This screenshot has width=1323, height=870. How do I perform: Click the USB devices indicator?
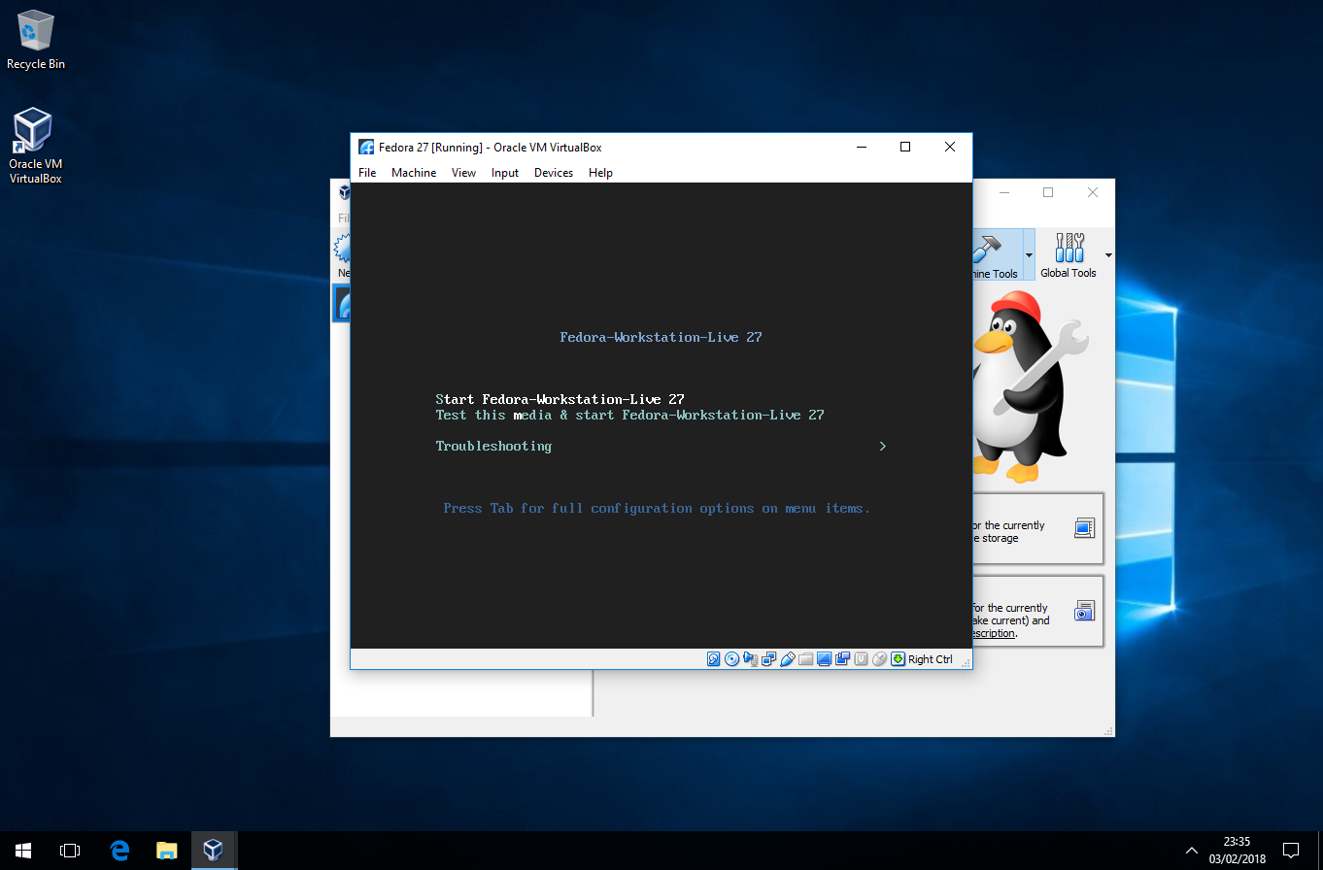[x=787, y=659]
